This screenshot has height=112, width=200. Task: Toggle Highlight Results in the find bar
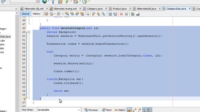coord(144,110)
